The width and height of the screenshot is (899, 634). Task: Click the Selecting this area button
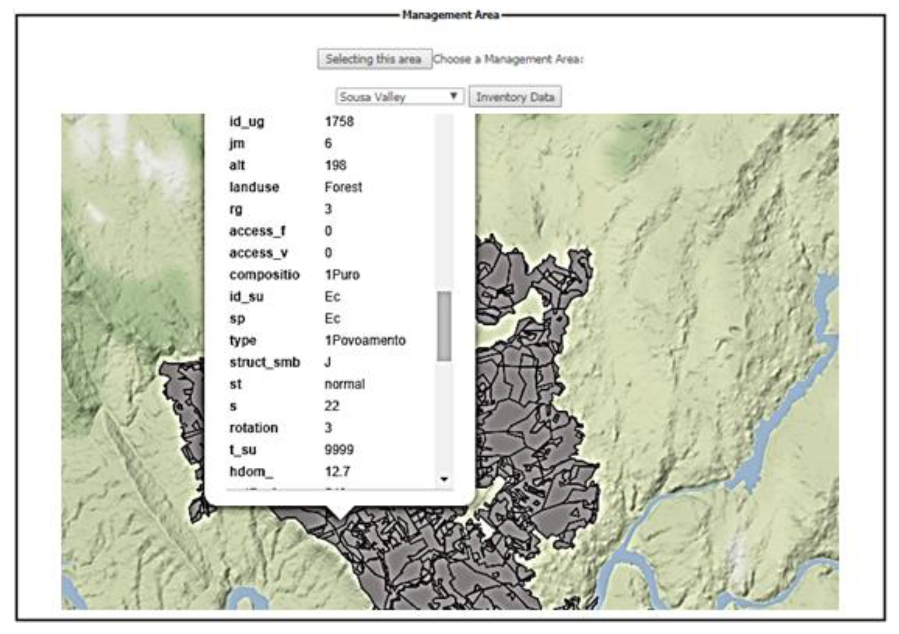coord(374,59)
